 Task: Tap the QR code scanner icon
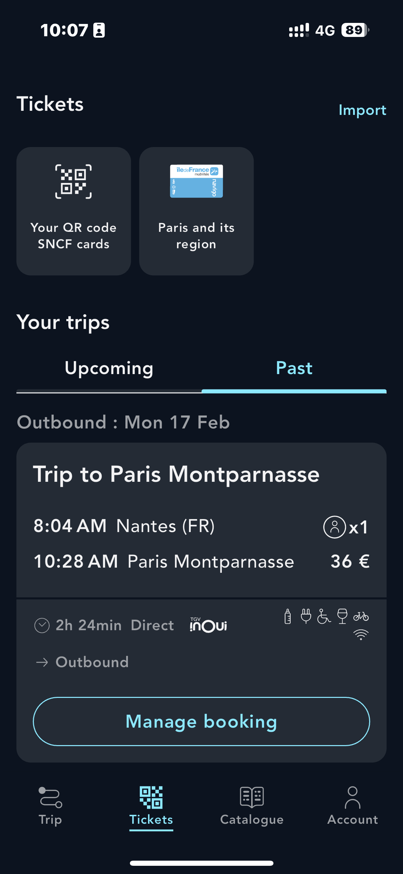click(73, 181)
